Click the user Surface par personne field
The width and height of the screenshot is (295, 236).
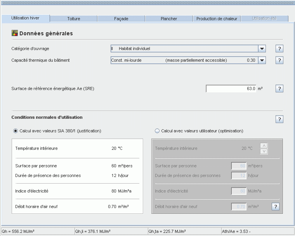point(239,166)
